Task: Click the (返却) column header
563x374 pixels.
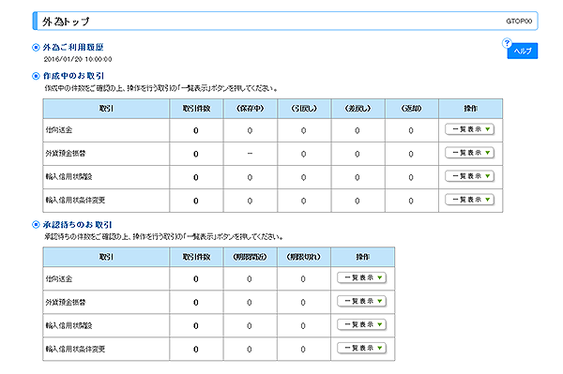Action: click(412, 109)
